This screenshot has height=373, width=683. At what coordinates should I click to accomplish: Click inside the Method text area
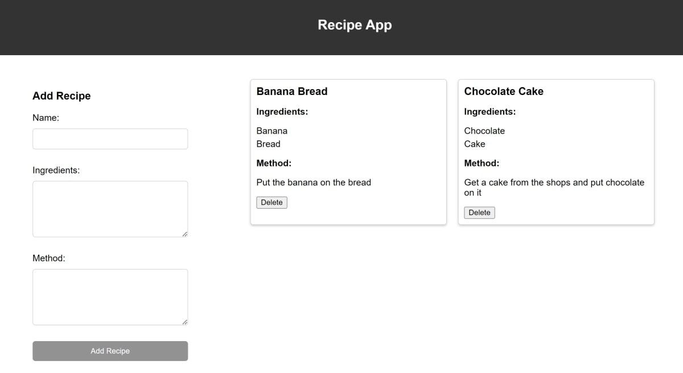pyautogui.click(x=110, y=297)
